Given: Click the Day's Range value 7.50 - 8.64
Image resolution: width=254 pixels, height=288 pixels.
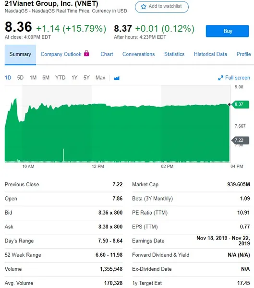Looking at the screenshot, I should pyautogui.click(x=110, y=241).
